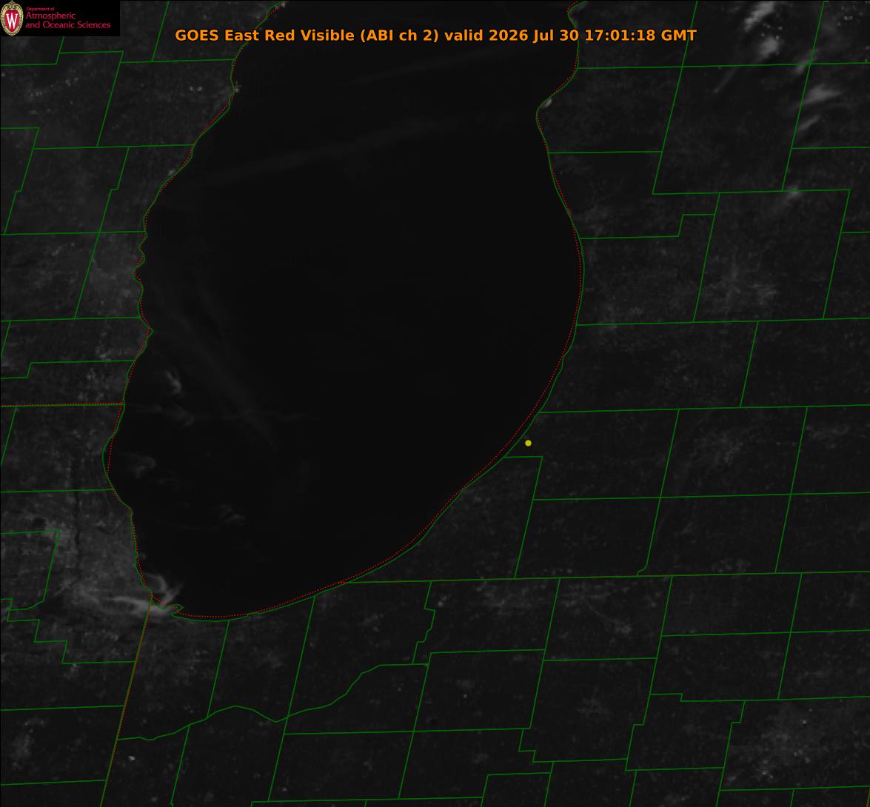Viewport: 870px width, 807px height.
Task: Click the word "GOES" in the title
Action: [x=197, y=35]
